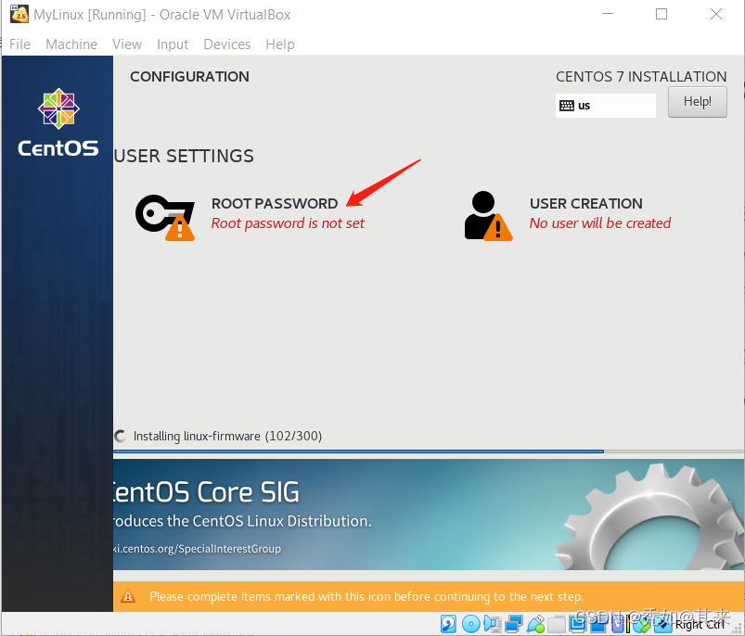Open the View menu
Image resolution: width=745 pixels, height=636 pixels.
pyautogui.click(x=127, y=45)
